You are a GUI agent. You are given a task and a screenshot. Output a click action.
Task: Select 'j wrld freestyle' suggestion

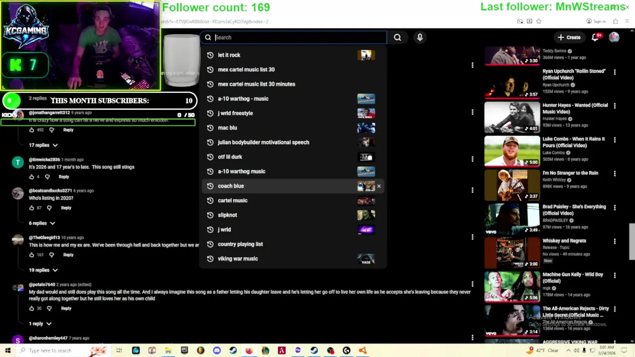[293, 113]
